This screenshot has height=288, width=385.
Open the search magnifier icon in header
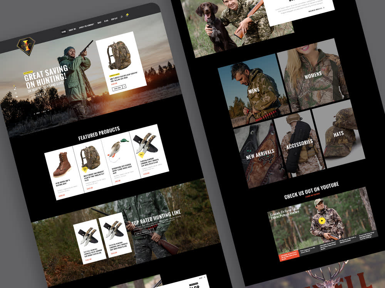122,17
